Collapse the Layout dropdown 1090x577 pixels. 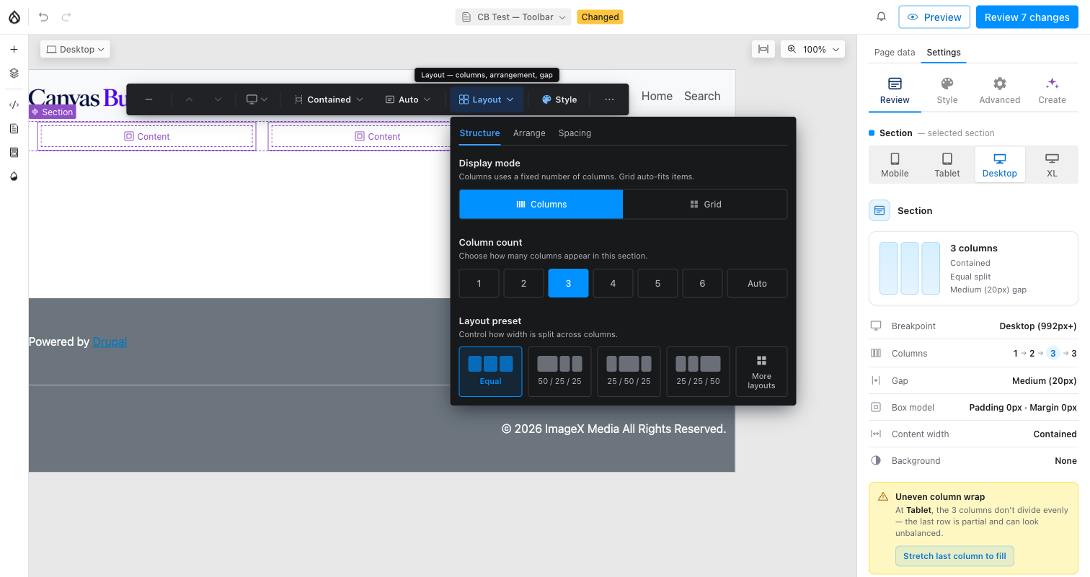point(487,99)
